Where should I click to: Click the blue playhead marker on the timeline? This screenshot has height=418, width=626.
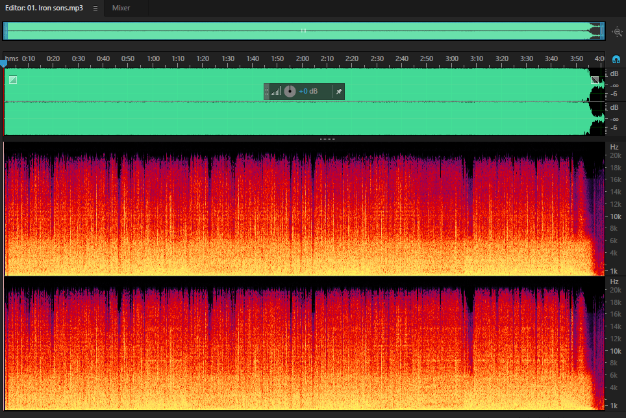4,63
